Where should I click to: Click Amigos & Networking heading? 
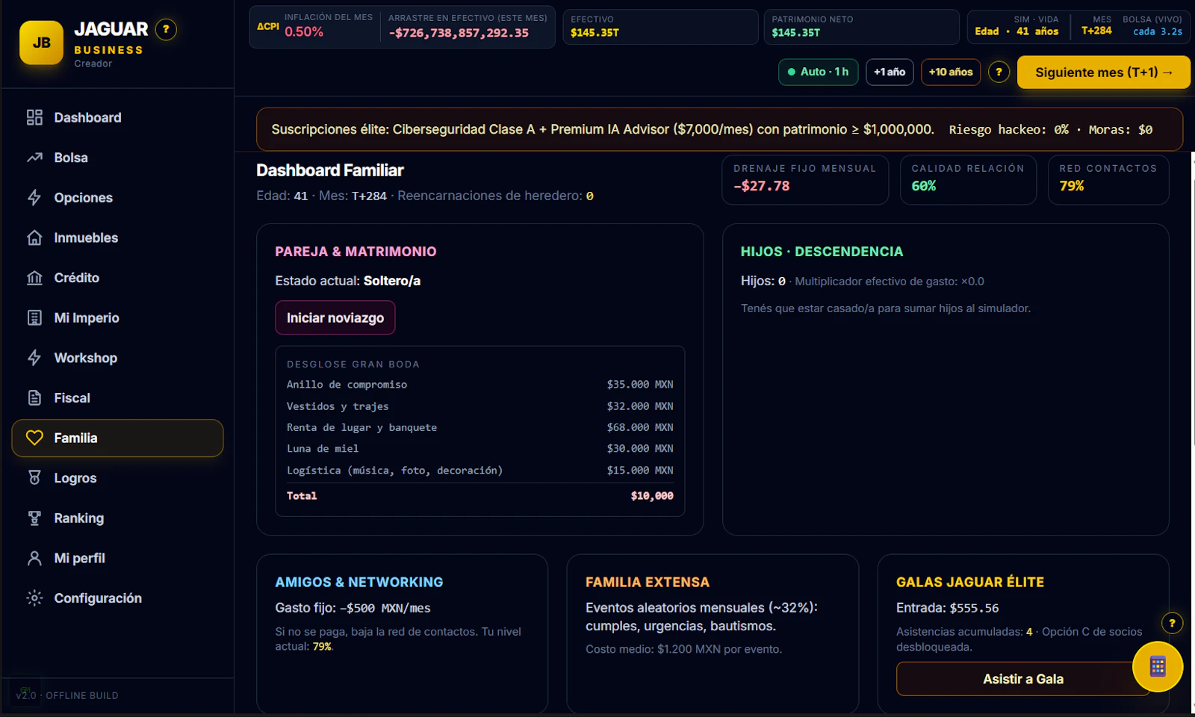coord(359,582)
